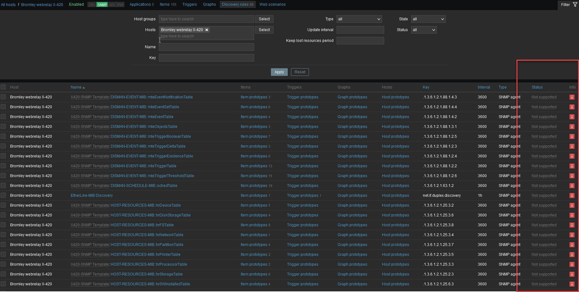Click the Reset filter button
The width and height of the screenshot is (579, 292).
pos(300,72)
